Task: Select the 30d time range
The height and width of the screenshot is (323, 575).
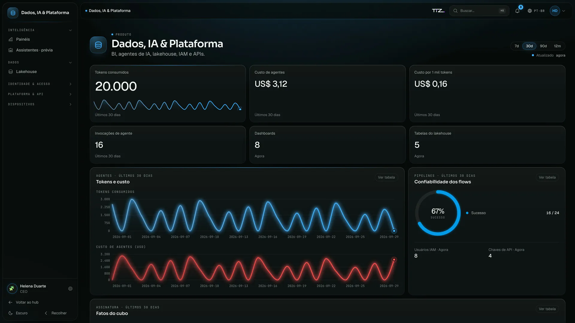Action: point(529,46)
